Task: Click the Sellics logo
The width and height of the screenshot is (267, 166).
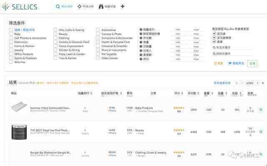Action: pyautogui.click(x=20, y=7)
